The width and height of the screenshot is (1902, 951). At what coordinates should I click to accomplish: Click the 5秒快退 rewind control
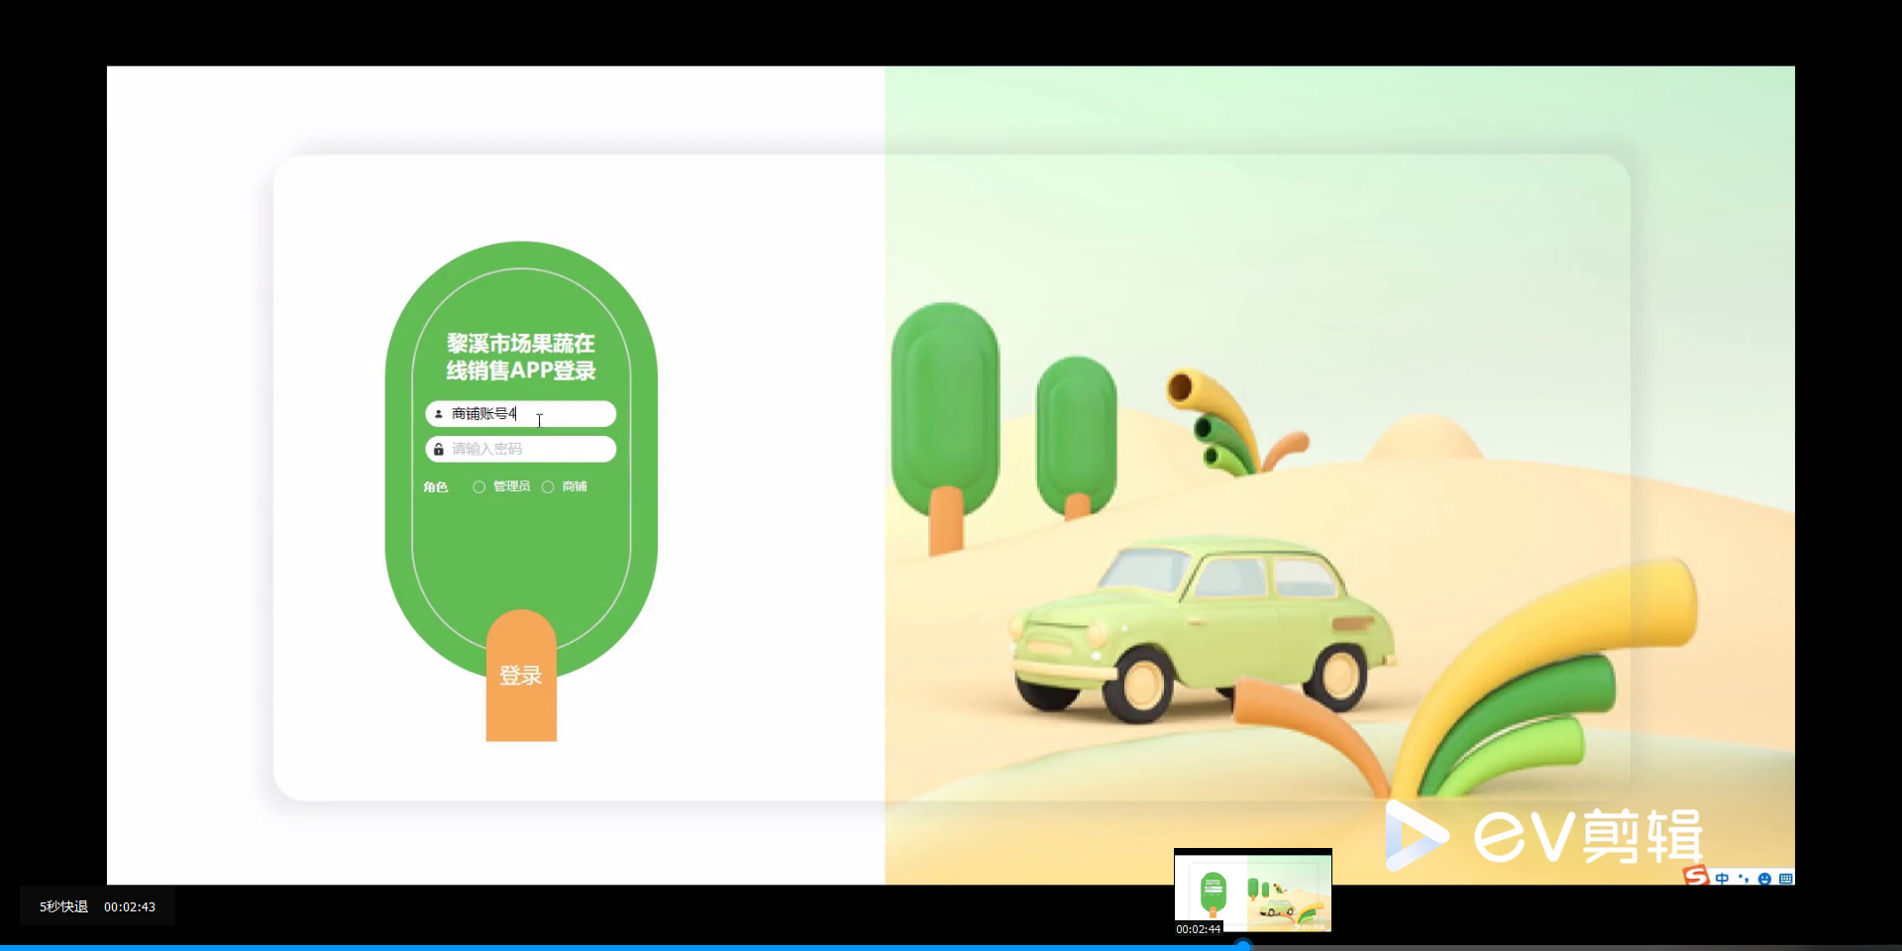point(62,905)
